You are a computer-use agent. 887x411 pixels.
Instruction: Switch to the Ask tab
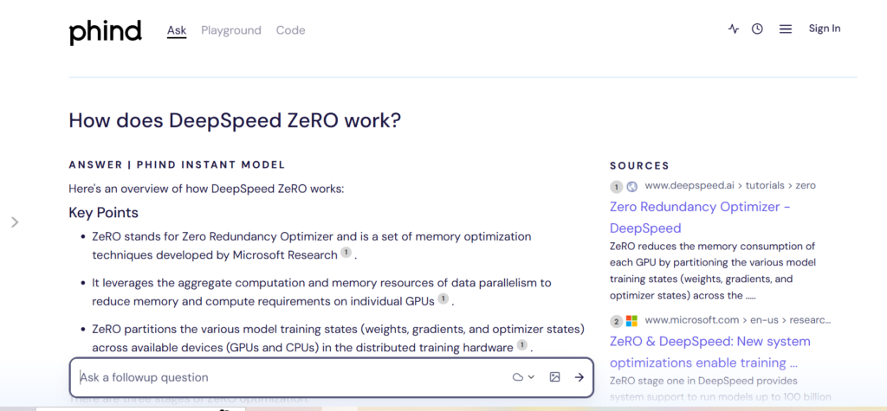(177, 30)
